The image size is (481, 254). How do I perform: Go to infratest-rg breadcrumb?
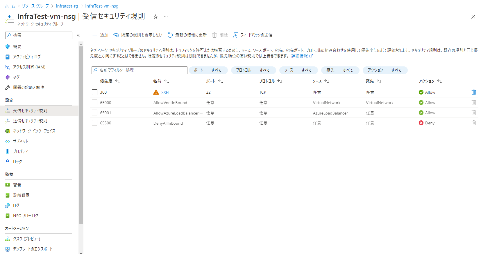(x=67, y=6)
